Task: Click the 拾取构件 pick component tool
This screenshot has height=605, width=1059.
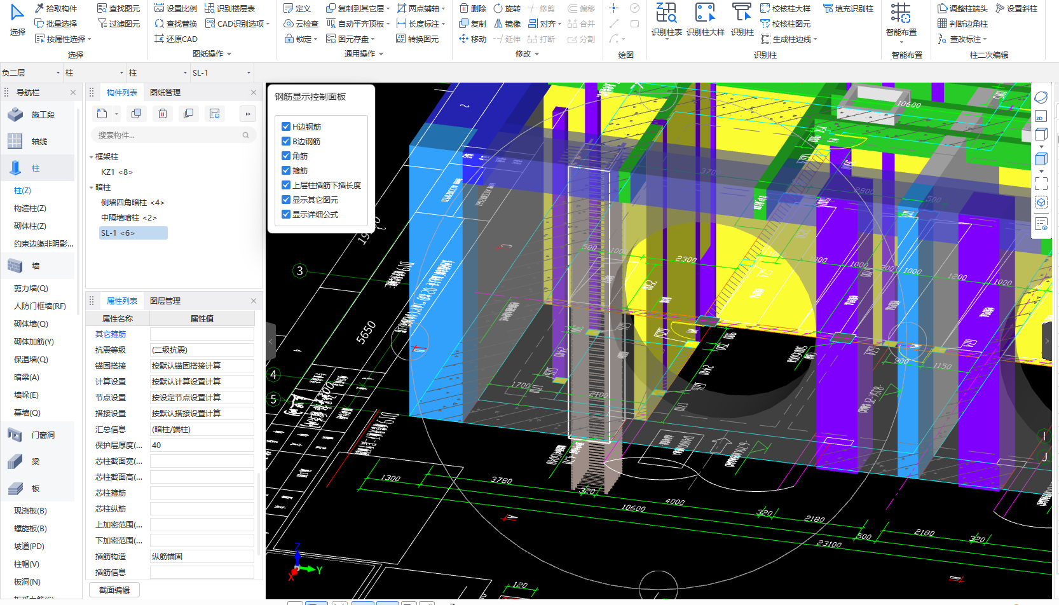Action: [56, 8]
